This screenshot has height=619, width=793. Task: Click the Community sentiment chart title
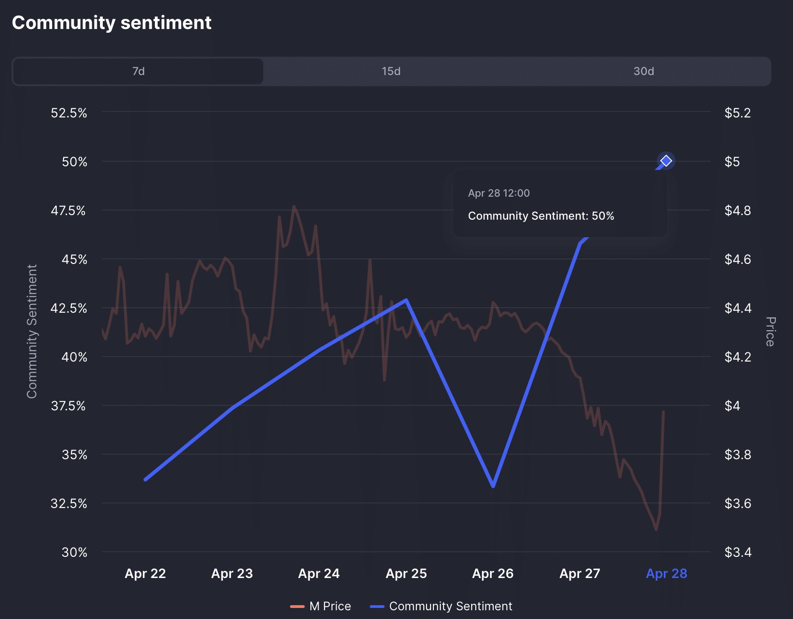(x=112, y=22)
